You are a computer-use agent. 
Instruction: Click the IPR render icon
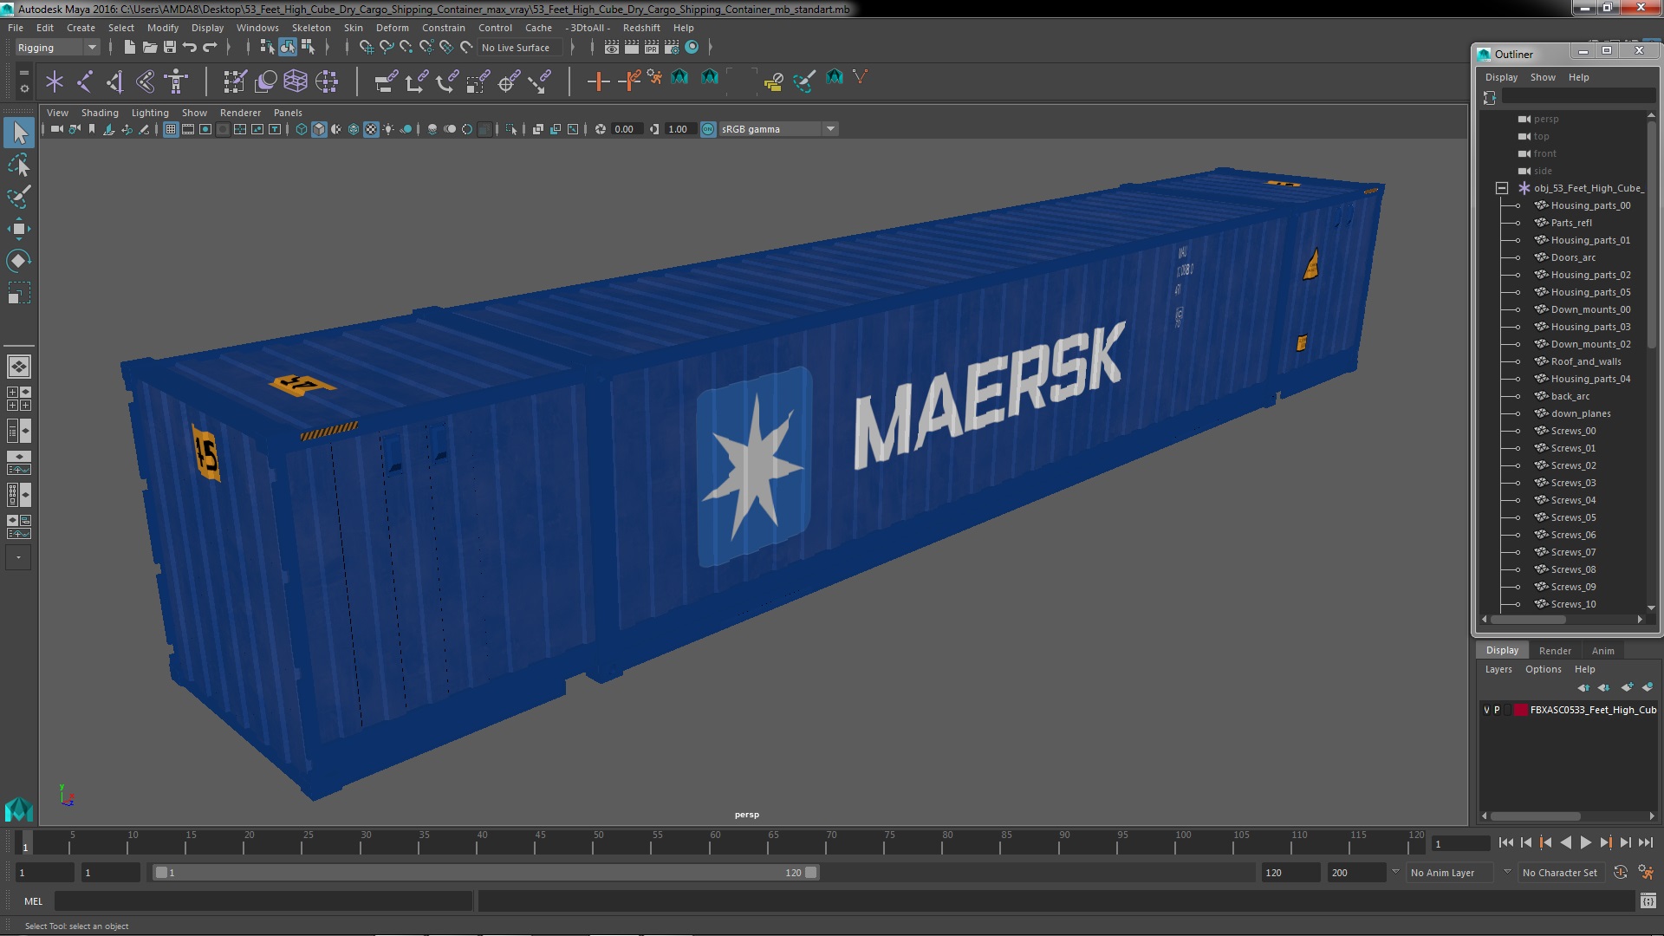pos(652,47)
